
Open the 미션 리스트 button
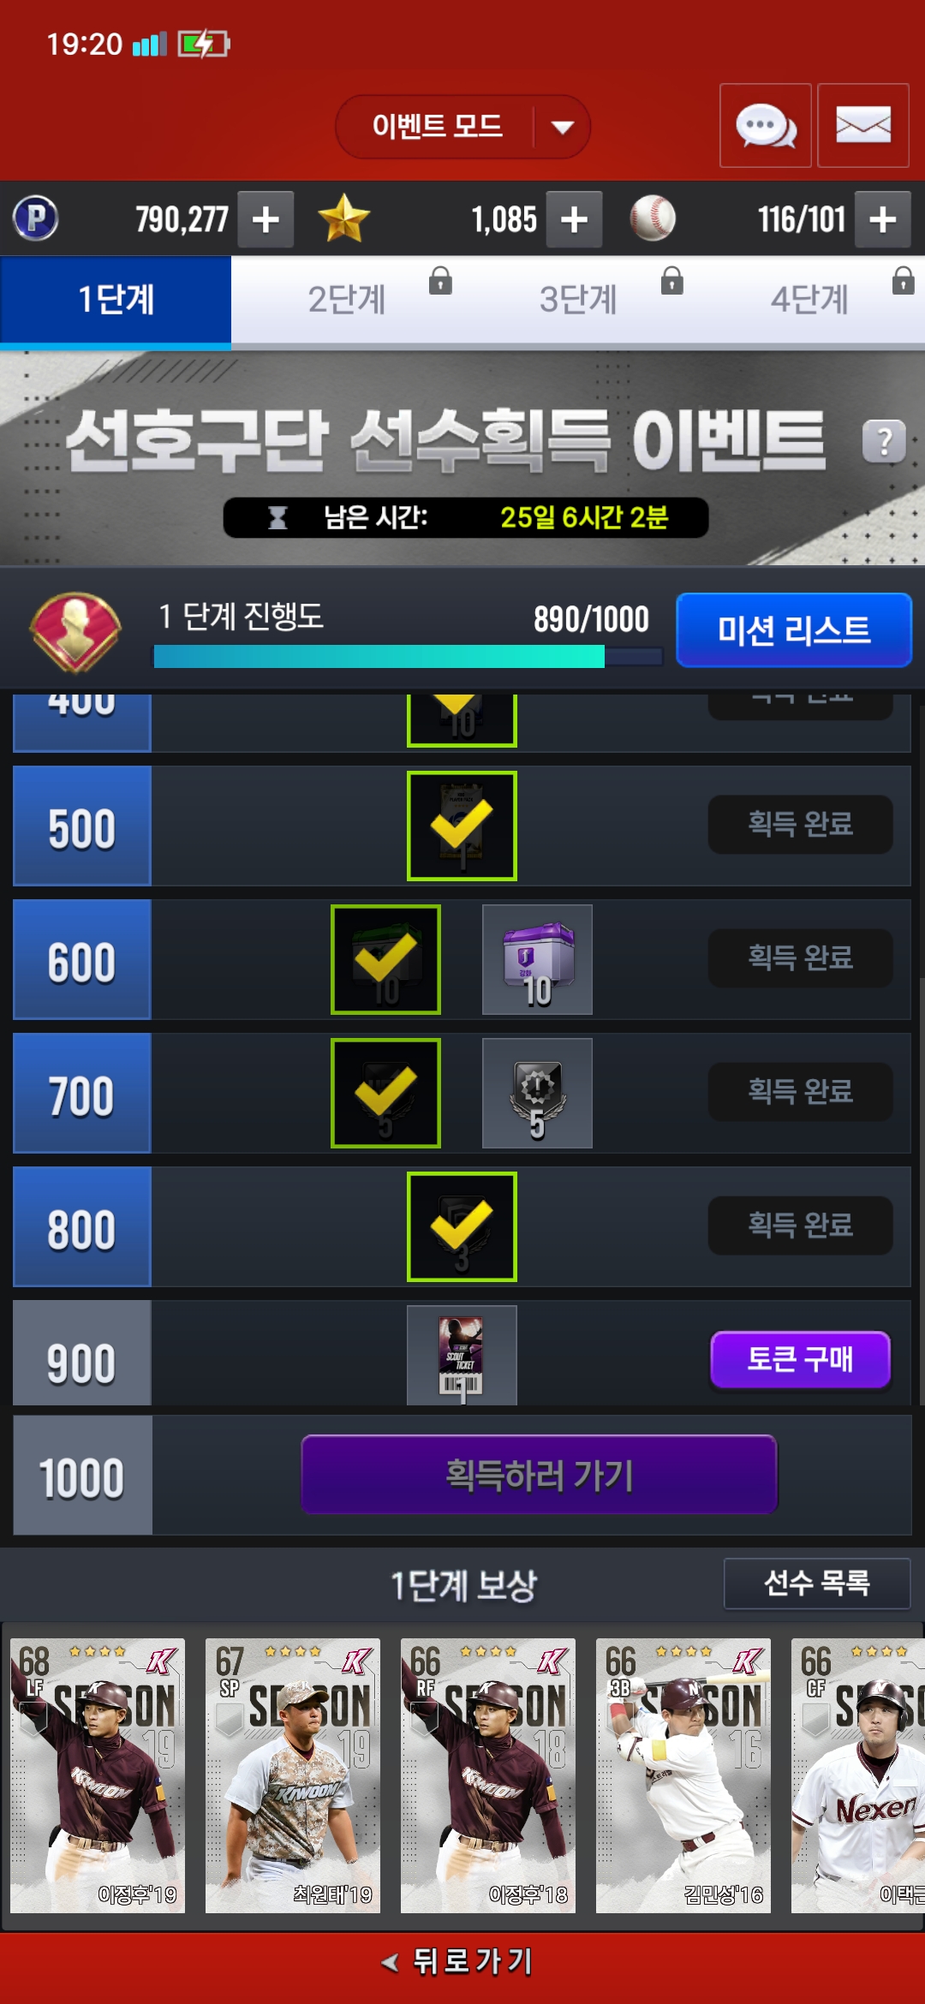click(x=794, y=630)
